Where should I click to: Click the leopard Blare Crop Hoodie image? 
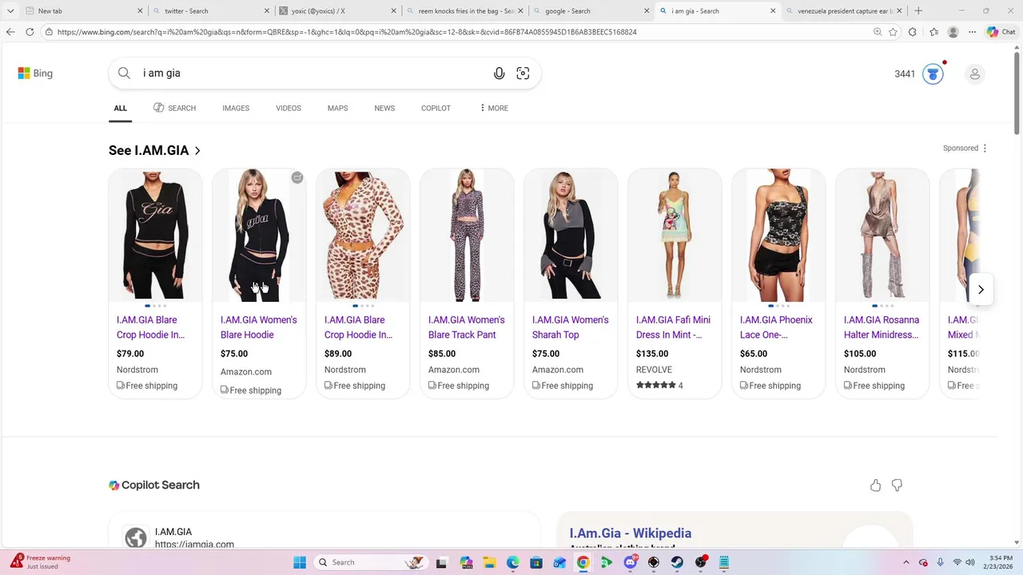coord(363,236)
